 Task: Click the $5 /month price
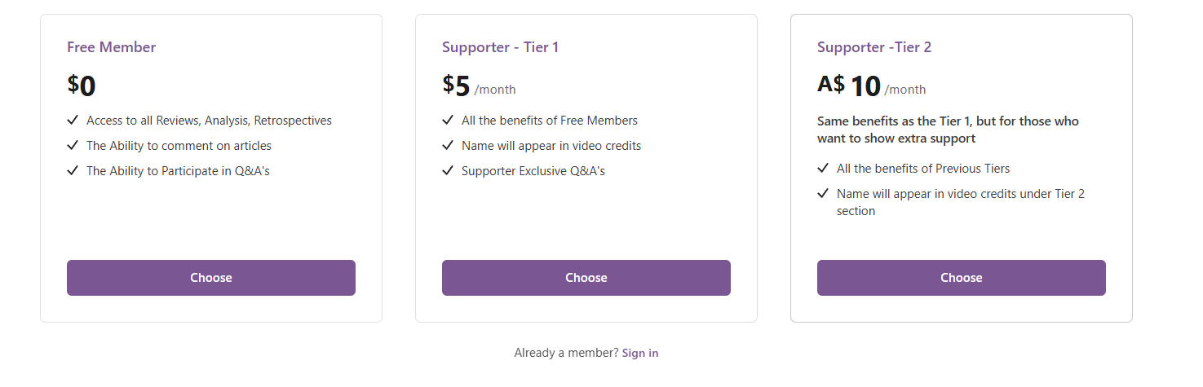click(x=479, y=86)
